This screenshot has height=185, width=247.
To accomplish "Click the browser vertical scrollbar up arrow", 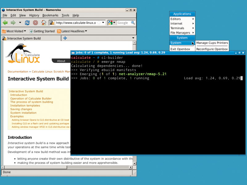I will pos(134,43).
